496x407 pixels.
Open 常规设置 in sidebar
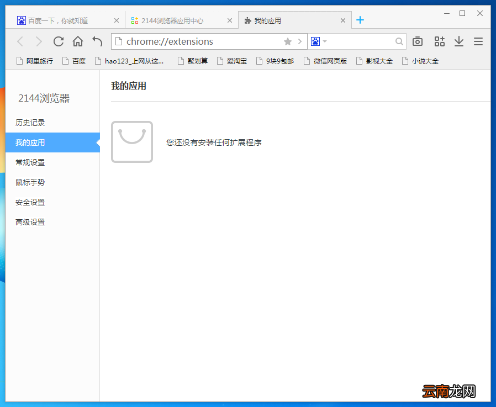(x=52, y=162)
